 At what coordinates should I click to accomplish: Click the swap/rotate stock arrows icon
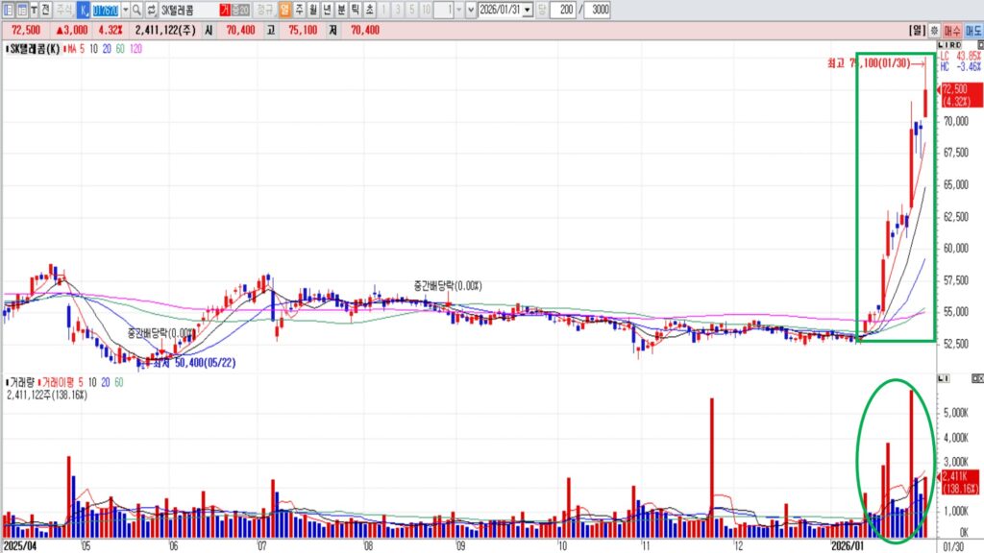151,10
